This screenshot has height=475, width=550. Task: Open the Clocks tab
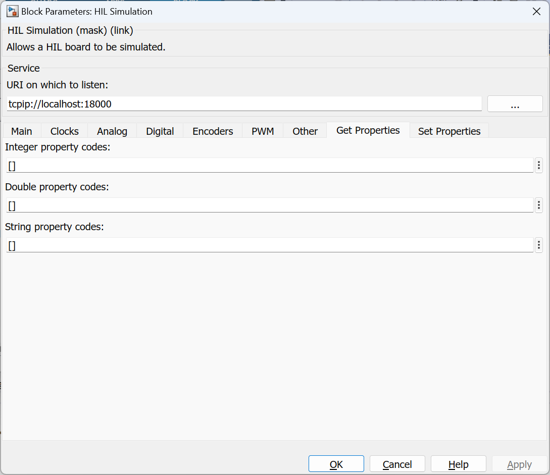(65, 131)
